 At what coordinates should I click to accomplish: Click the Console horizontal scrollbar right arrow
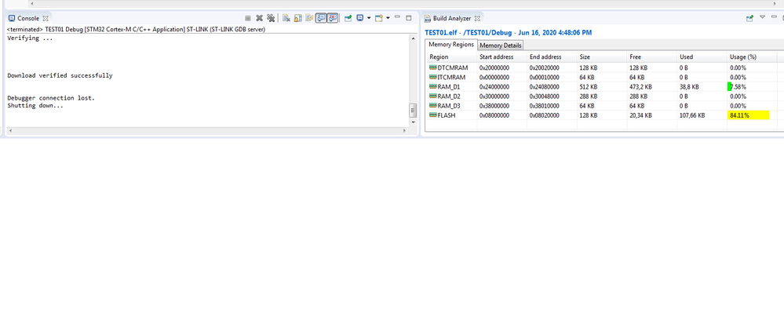[404, 130]
